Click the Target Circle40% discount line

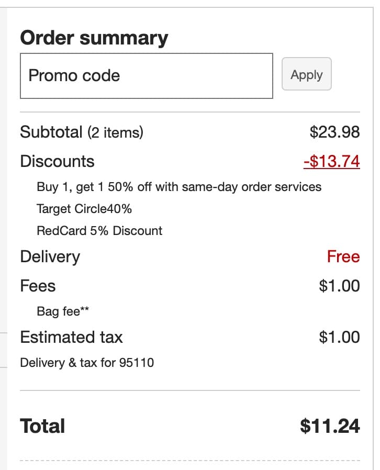coord(84,209)
